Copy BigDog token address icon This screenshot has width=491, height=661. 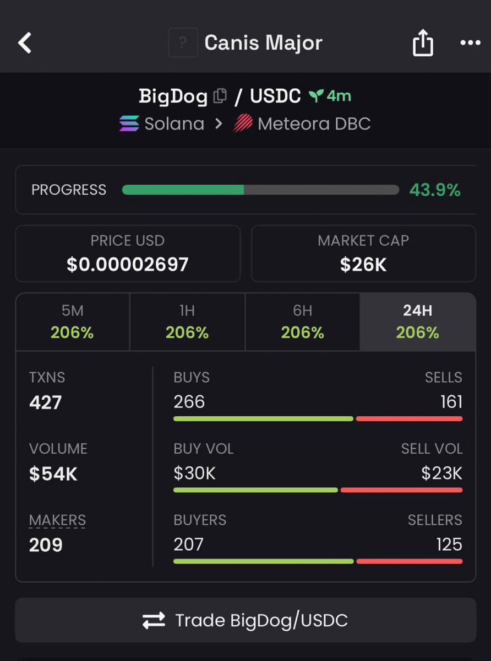pyautogui.click(x=220, y=96)
